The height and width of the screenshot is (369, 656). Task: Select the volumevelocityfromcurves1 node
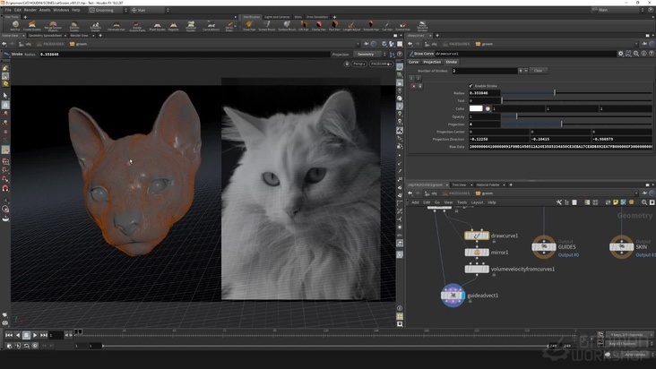(476, 269)
